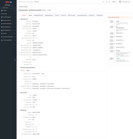Reveal hidden COD Amount value
This screenshot has height=139, width=133.
click(x=36, y=127)
